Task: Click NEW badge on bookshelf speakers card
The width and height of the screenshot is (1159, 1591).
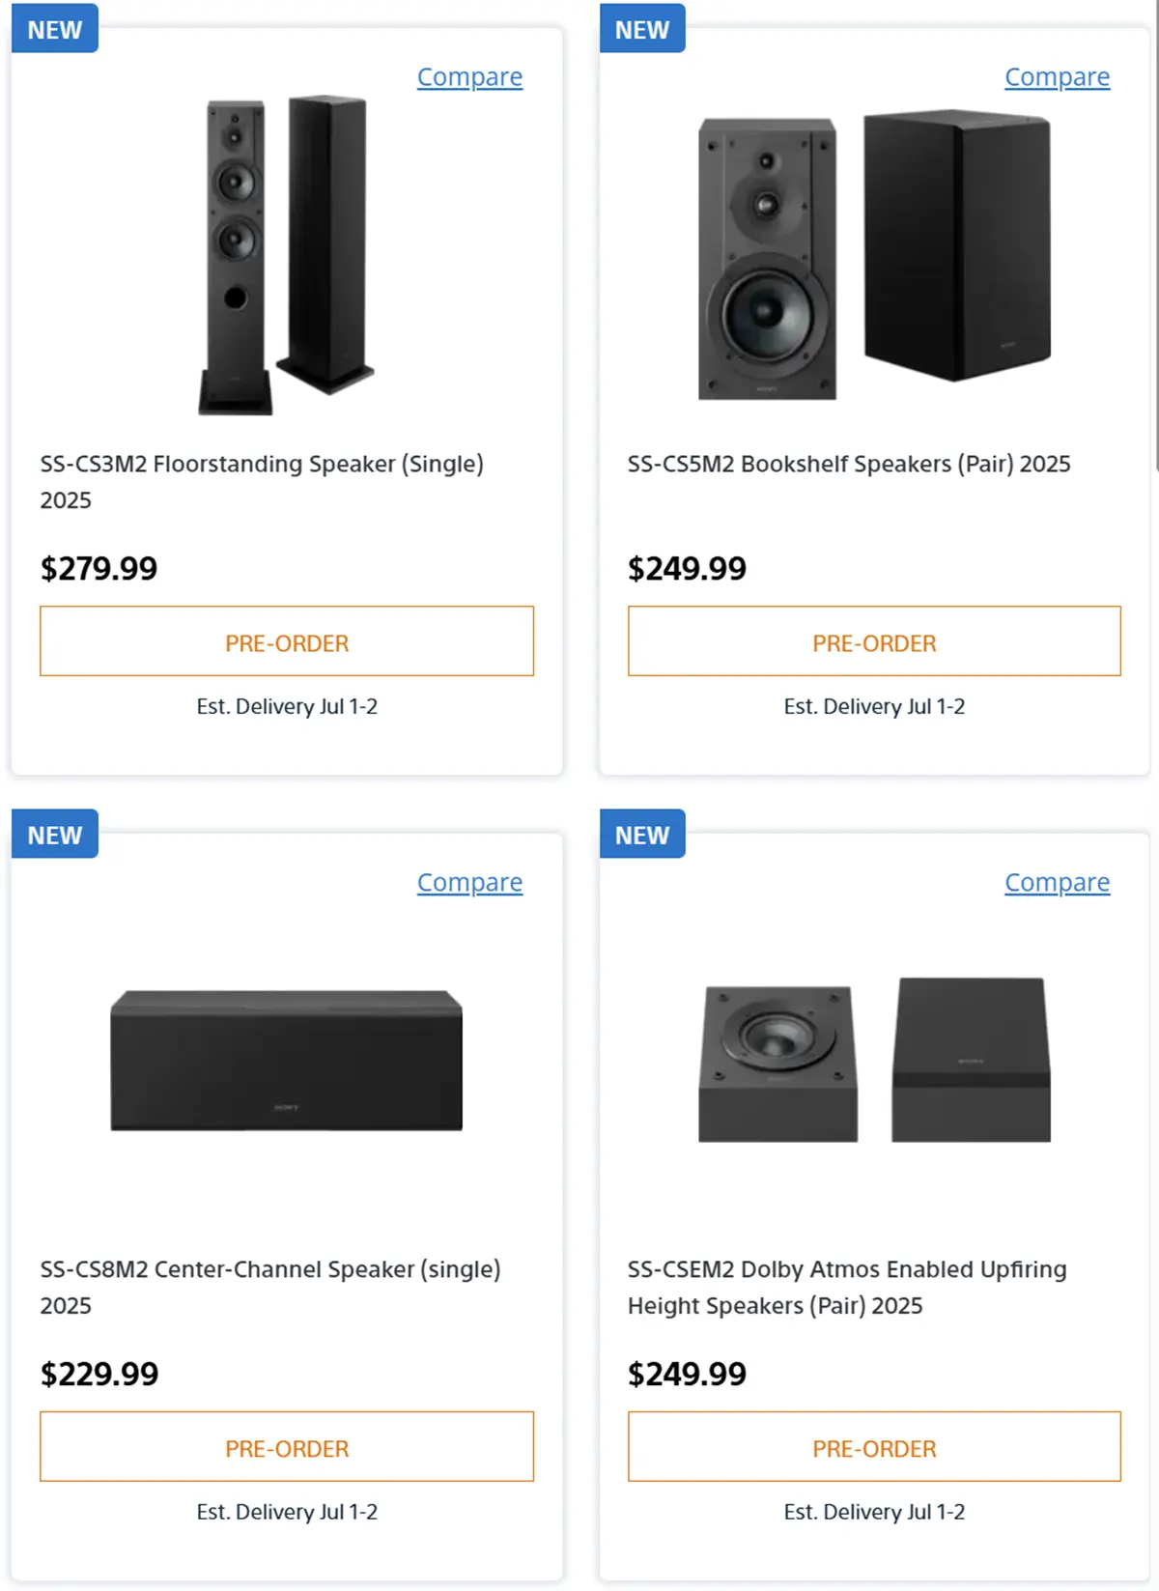Action: [642, 29]
